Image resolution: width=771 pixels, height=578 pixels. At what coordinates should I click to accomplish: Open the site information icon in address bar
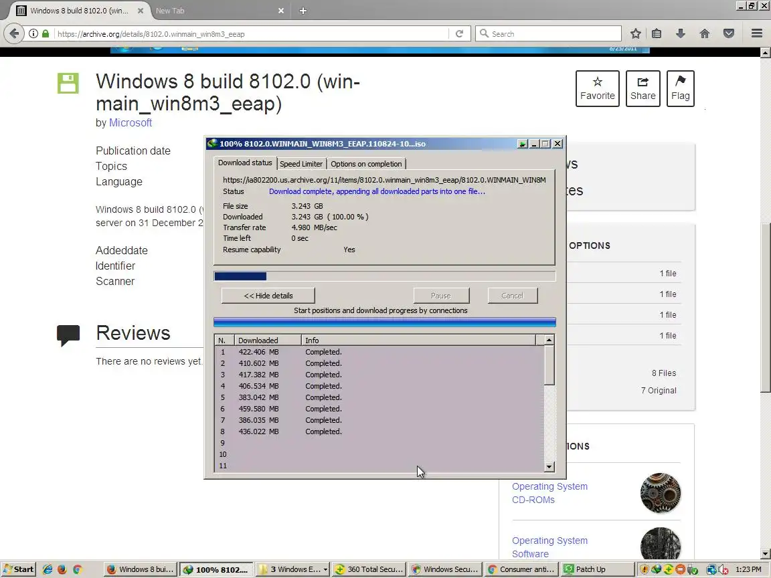(33, 34)
